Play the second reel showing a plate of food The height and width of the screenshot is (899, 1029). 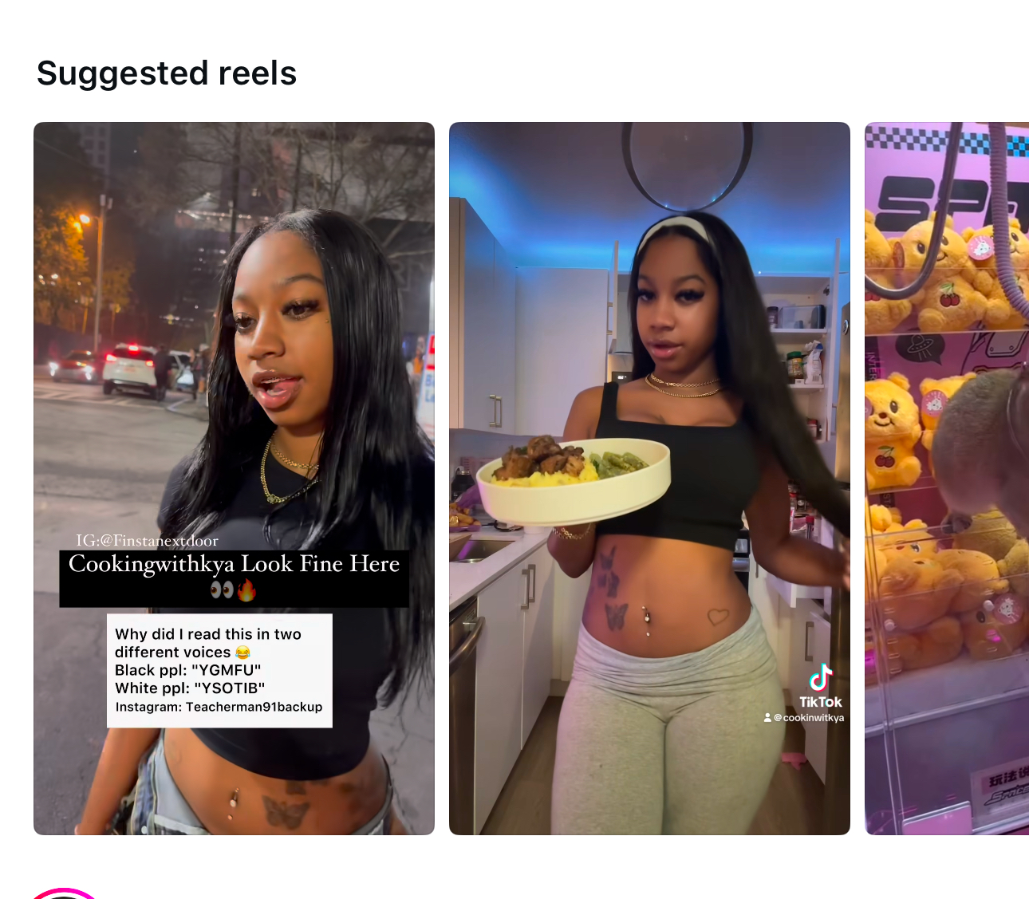coord(649,479)
